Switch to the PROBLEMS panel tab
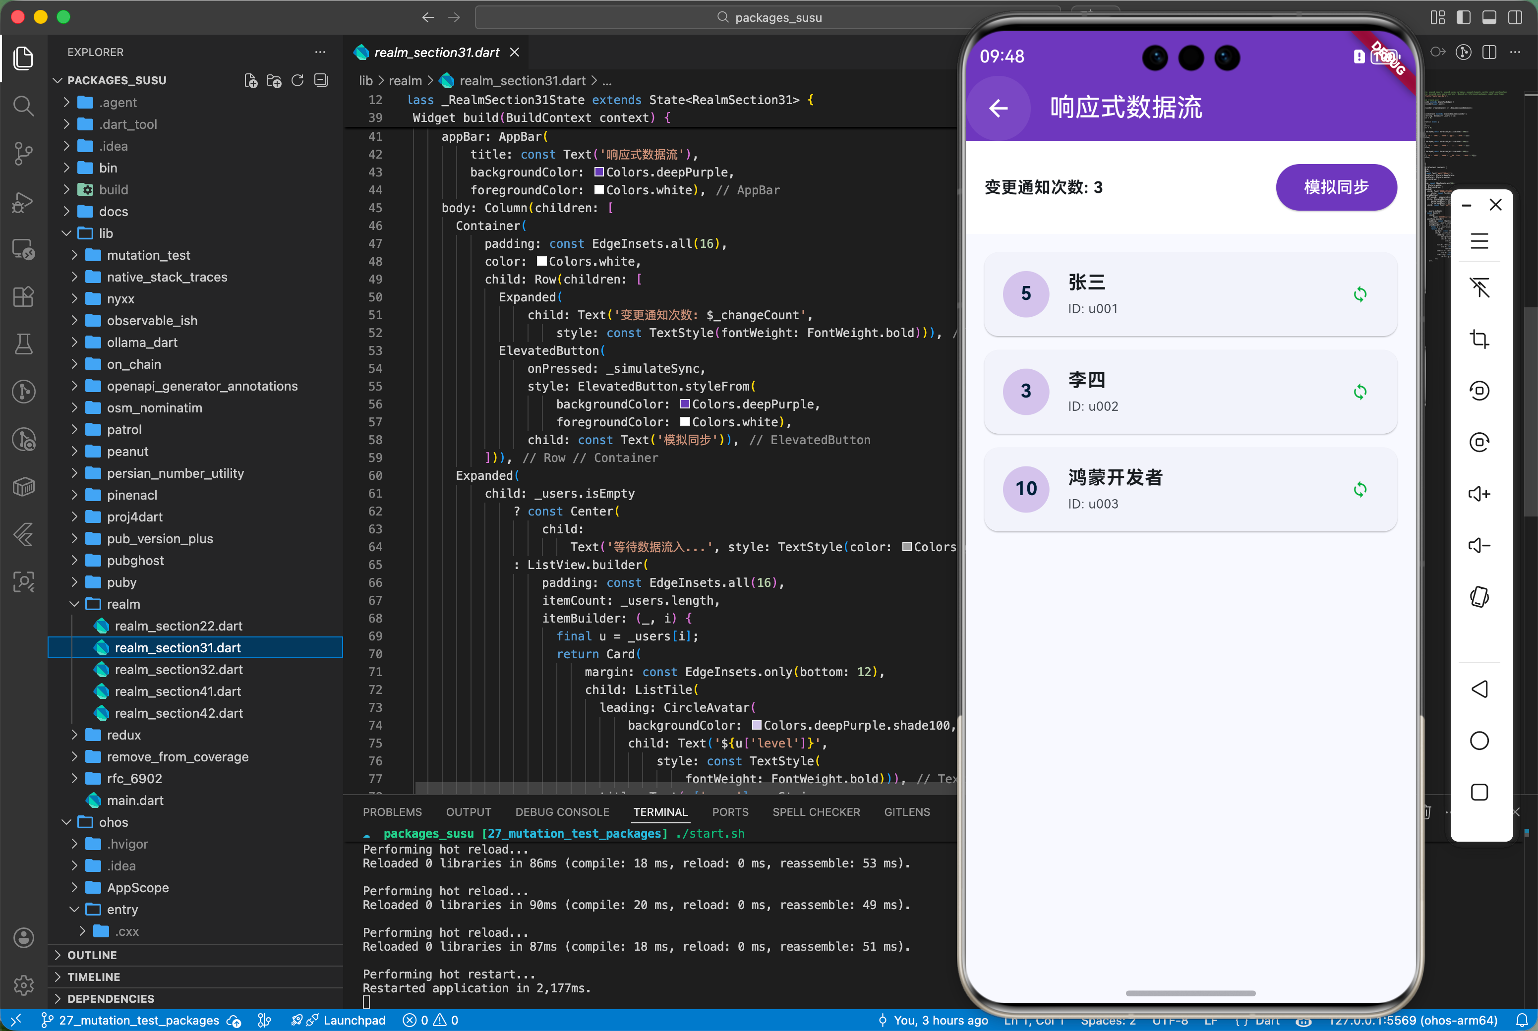Screen dimensions: 1538x1031 coord(392,812)
